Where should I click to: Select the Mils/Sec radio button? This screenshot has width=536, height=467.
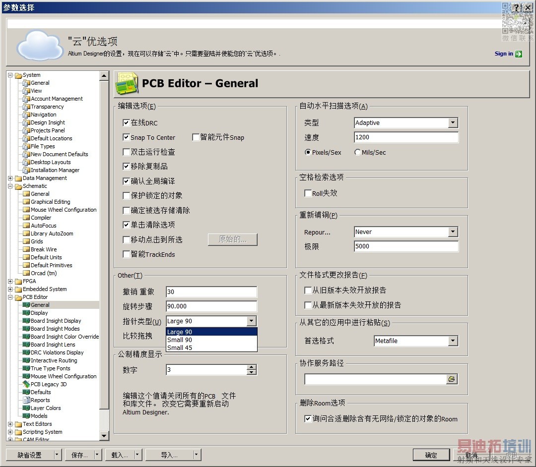pos(357,152)
